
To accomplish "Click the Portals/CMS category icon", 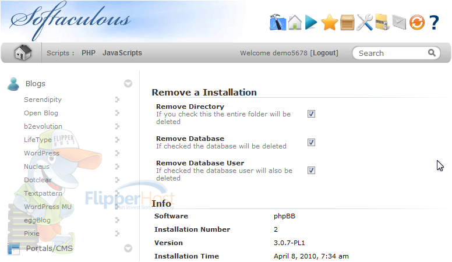I will (x=13, y=249).
